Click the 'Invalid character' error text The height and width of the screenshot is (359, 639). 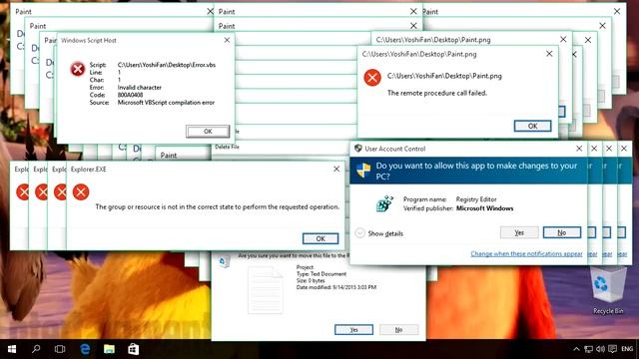[140, 87]
